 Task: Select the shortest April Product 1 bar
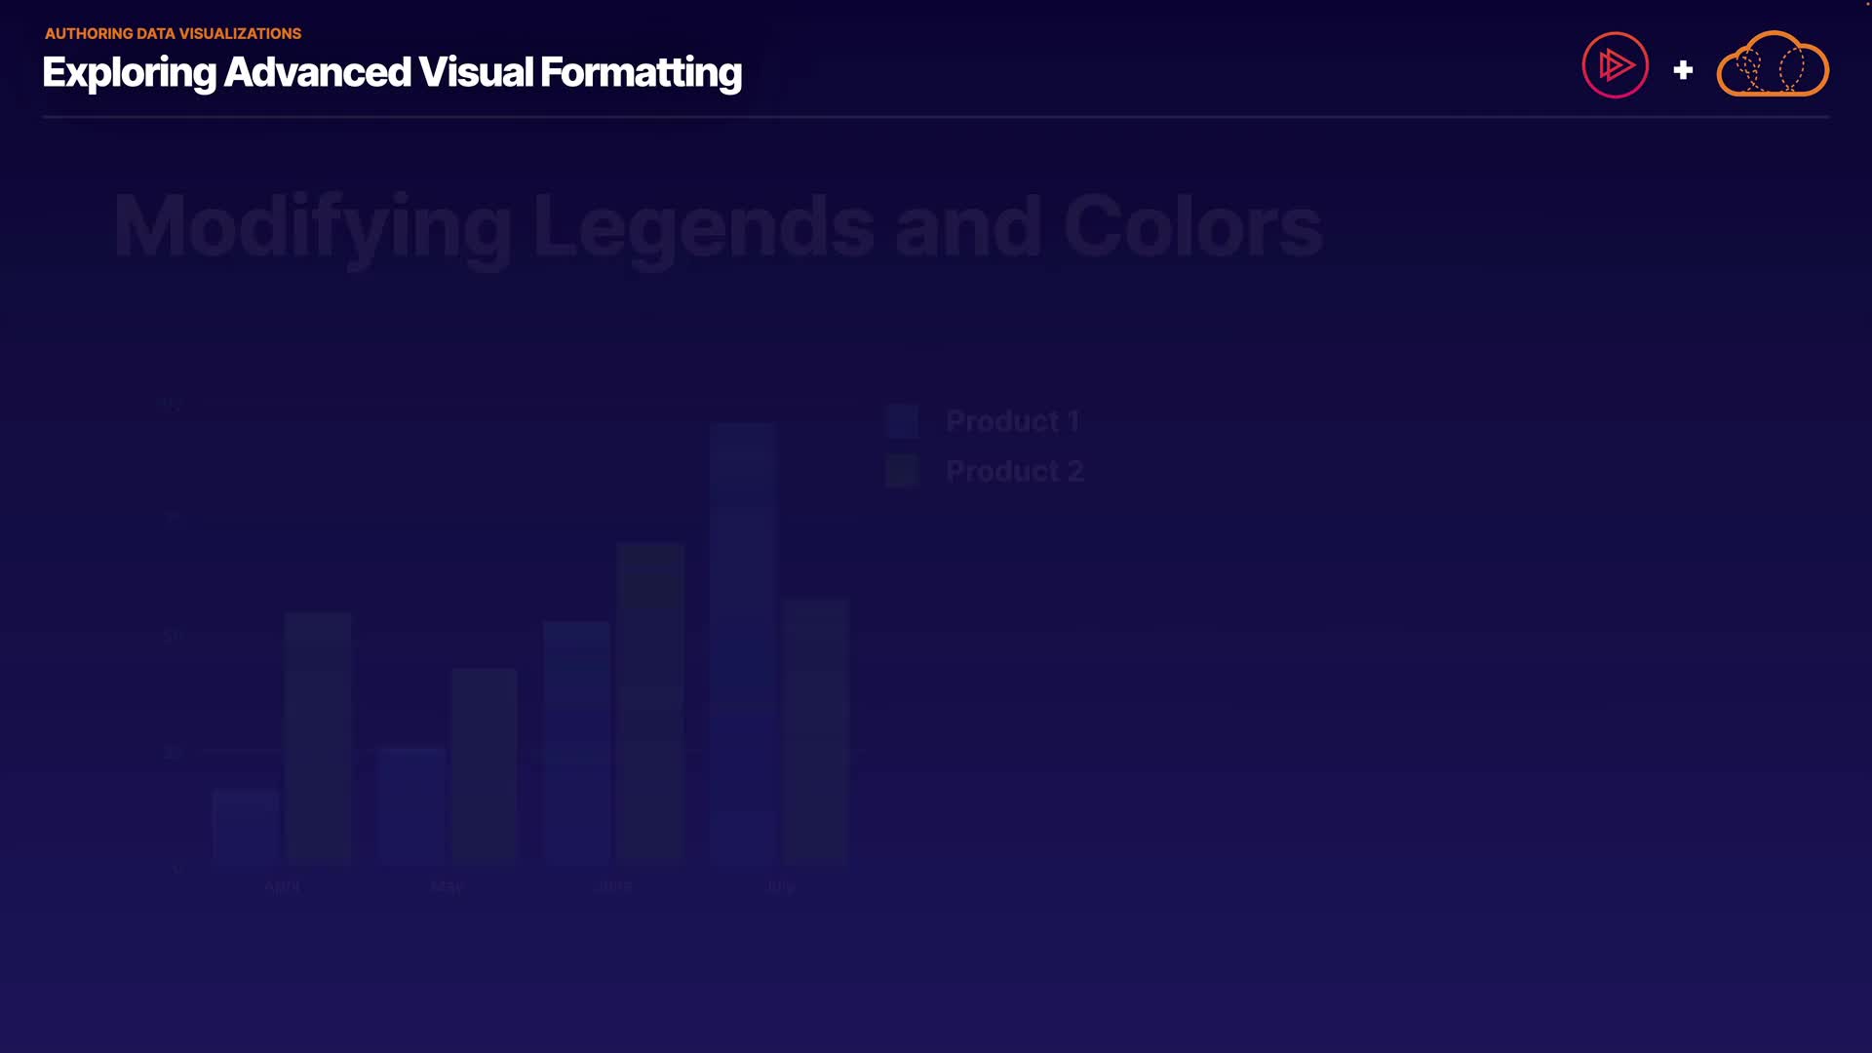pyautogui.click(x=246, y=826)
